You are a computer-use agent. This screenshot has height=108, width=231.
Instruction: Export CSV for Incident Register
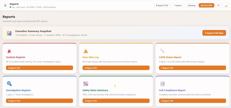tap(40, 68)
